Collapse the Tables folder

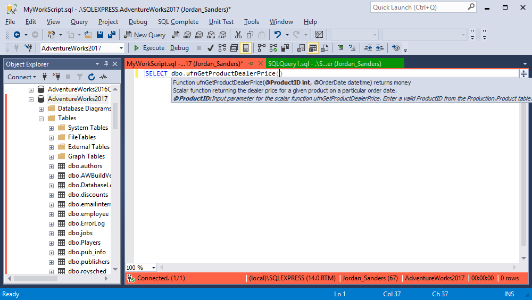[x=41, y=119]
